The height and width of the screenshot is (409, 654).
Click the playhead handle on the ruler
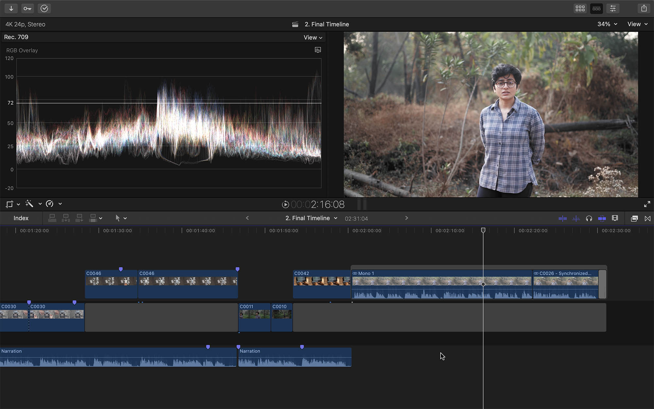click(483, 230)
